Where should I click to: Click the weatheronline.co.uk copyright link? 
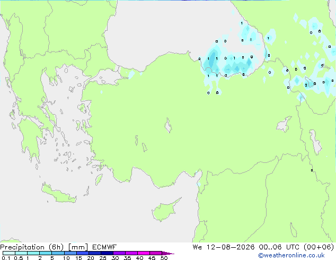coord(291,255)
